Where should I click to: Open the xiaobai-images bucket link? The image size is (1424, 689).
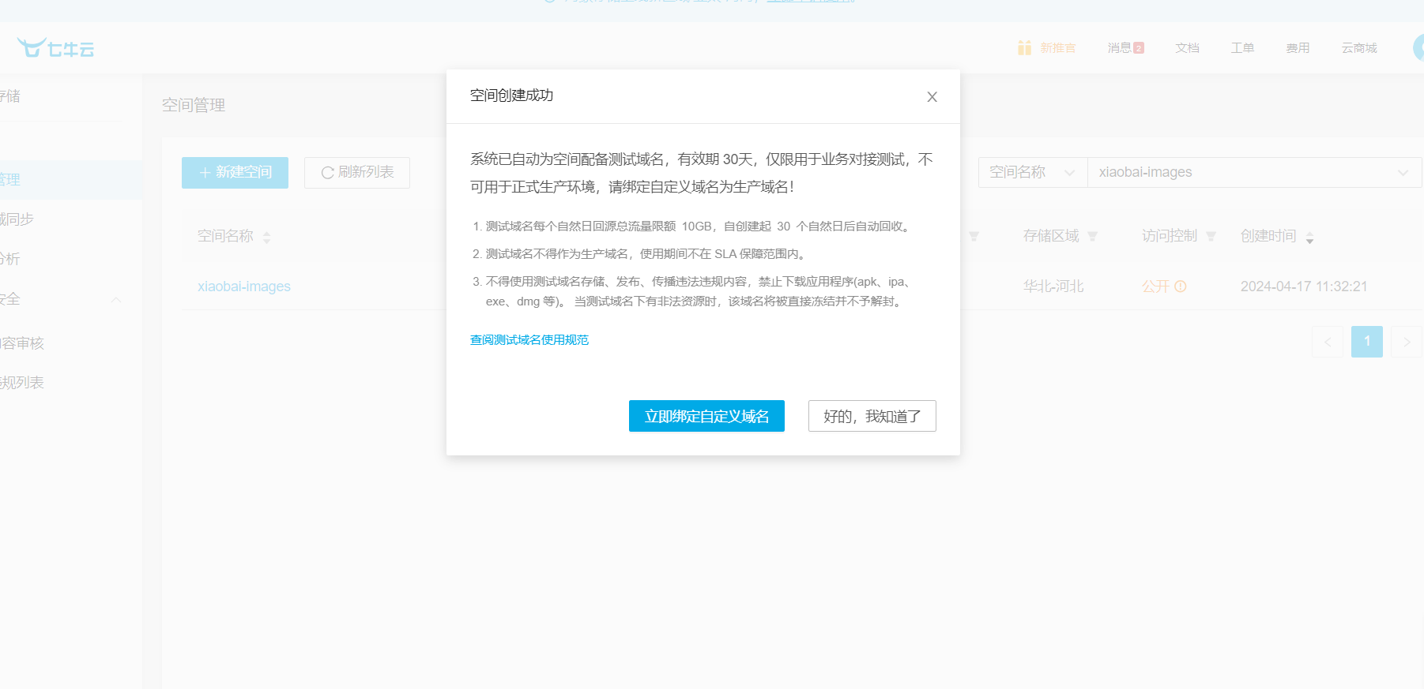tap(244, 286)
